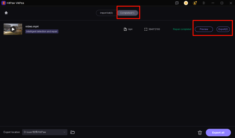
Task: Click the Export all button
Action: pos(218,132)
